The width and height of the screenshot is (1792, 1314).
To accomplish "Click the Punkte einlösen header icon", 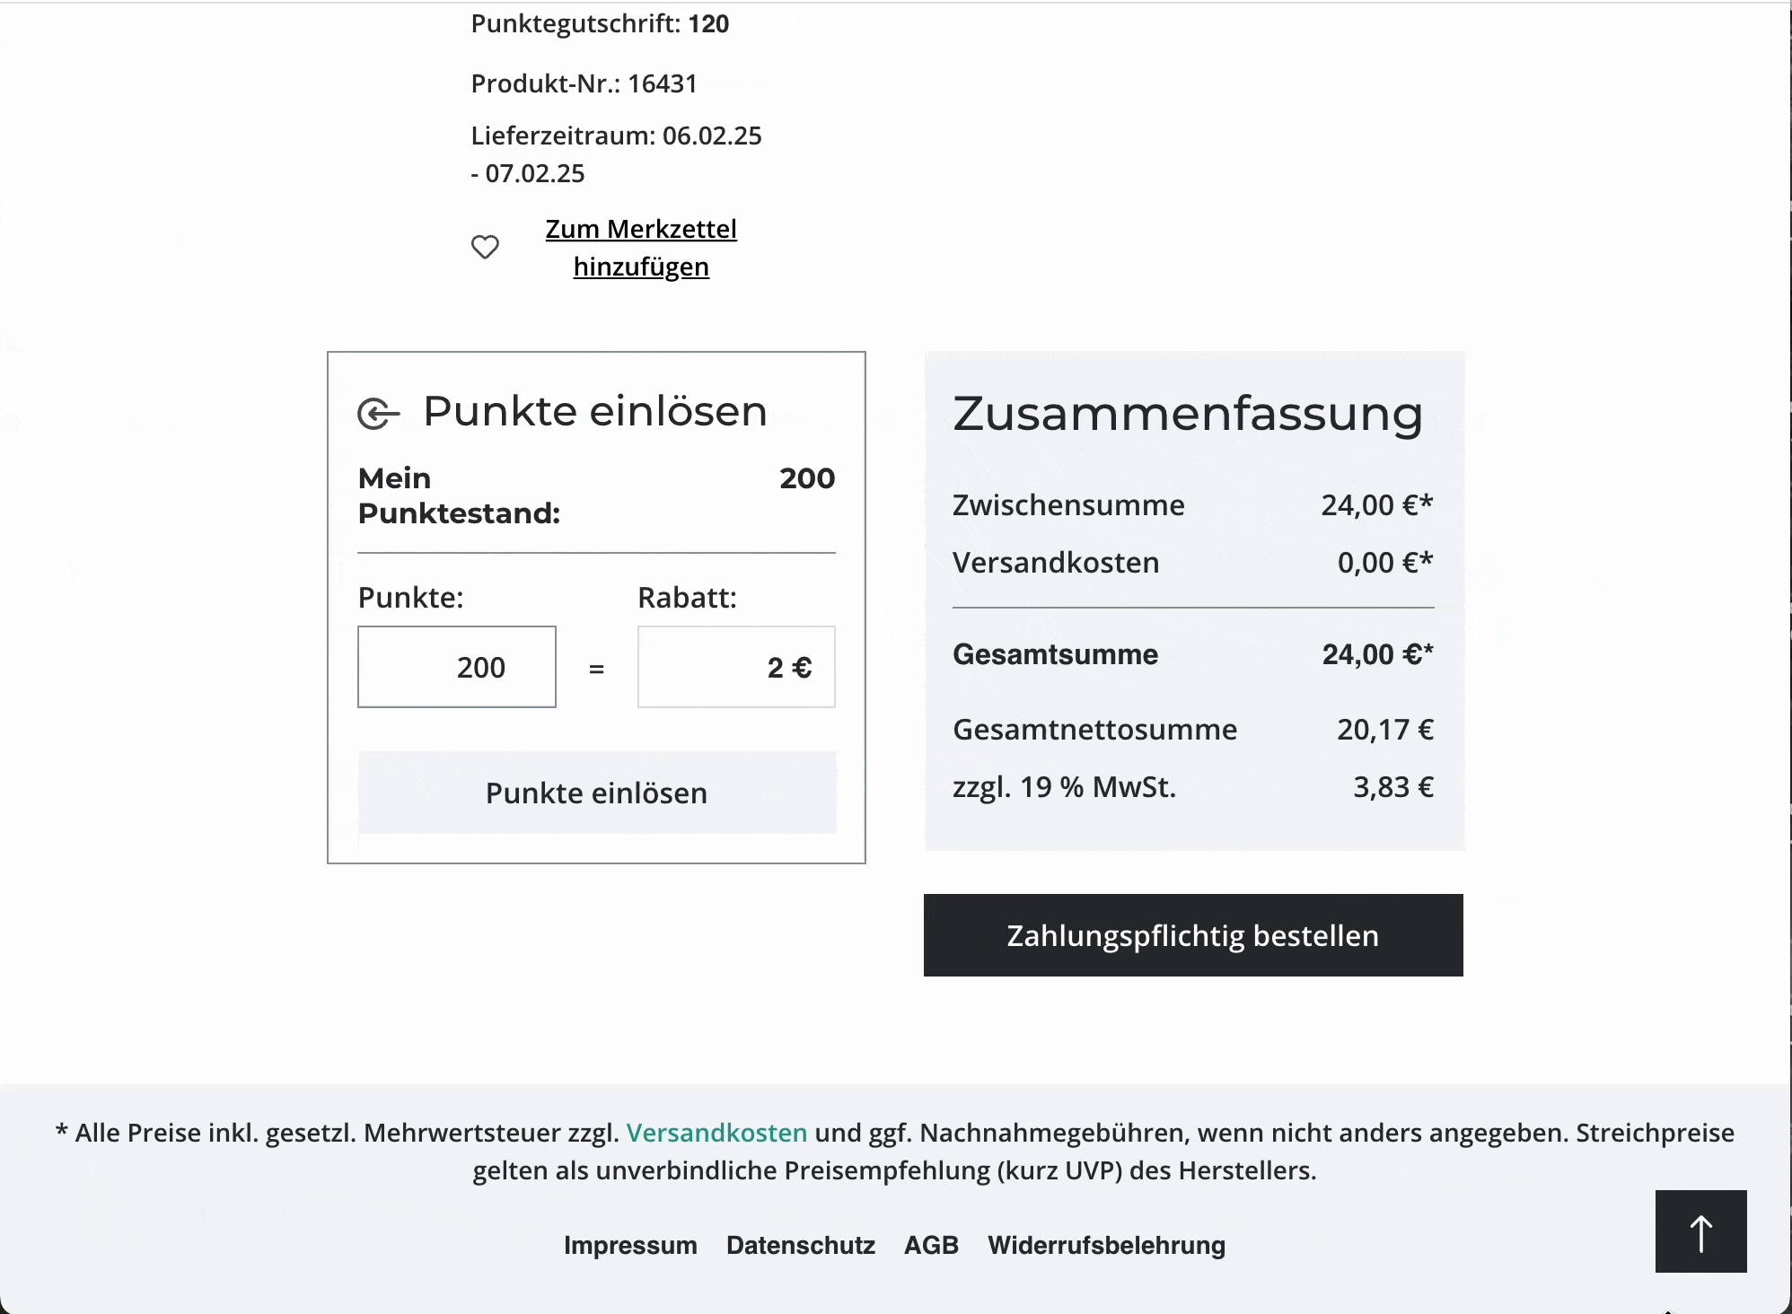I will tap(378, 414).
